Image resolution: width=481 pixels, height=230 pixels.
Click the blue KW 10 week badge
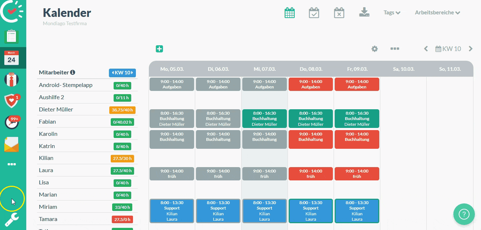(122, 73)
